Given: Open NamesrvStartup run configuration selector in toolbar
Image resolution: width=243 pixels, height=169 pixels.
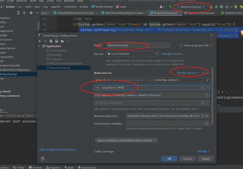Looking at the screenshot, I should click(191, 7).
